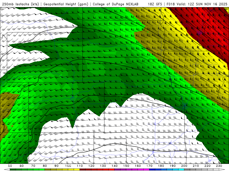Click the 180 label on the color scale

(161, 166)
